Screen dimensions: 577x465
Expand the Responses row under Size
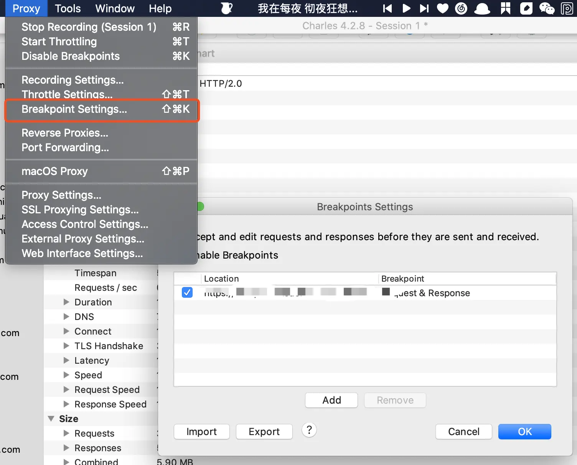66,448
